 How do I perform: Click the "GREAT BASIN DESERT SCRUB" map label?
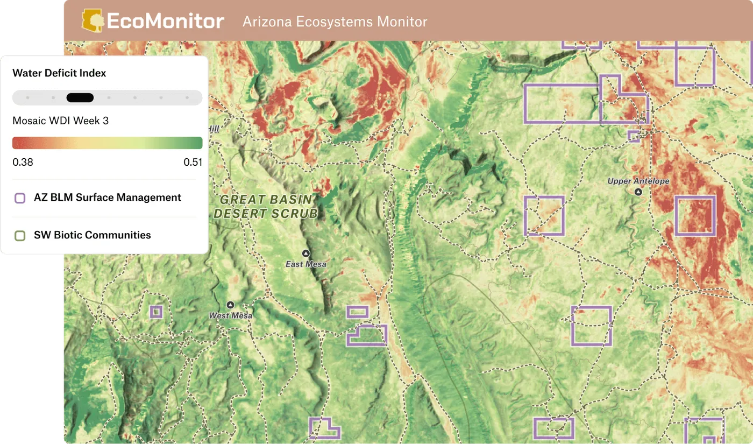[266, 207]
